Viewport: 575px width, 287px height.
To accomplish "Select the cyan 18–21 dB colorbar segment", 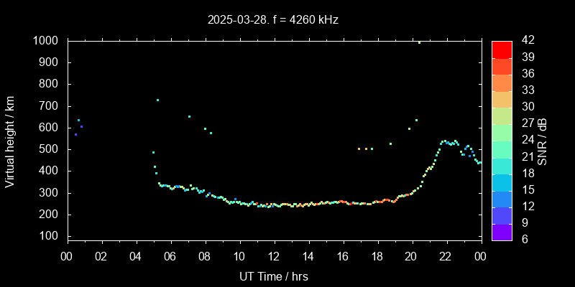I will [x=502, y=165].
